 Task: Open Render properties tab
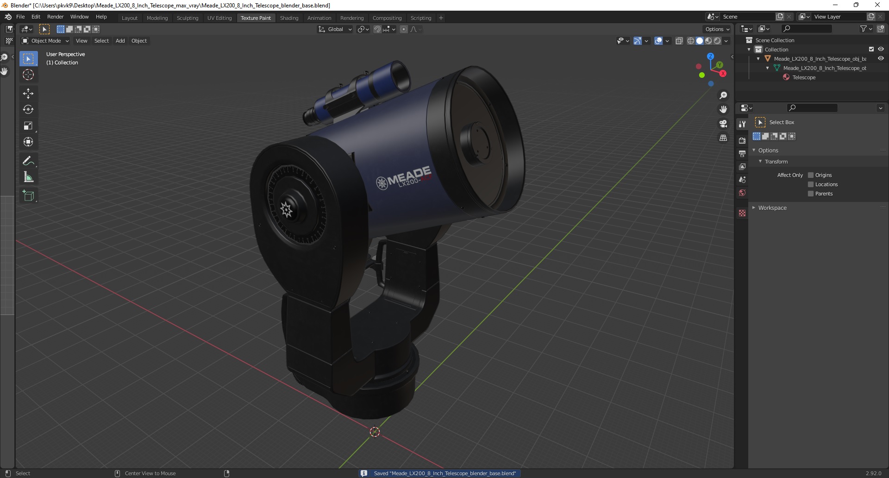(742, 140)
